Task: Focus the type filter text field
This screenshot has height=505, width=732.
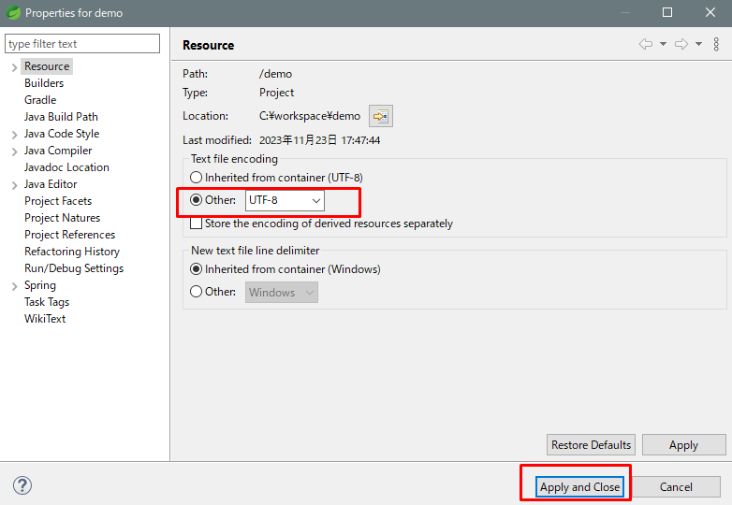Action: pyautogui.click(x=82, y=43)
